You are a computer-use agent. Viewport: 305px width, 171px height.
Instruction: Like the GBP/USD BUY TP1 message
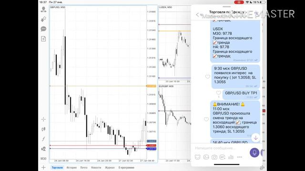tap(218, 93)
